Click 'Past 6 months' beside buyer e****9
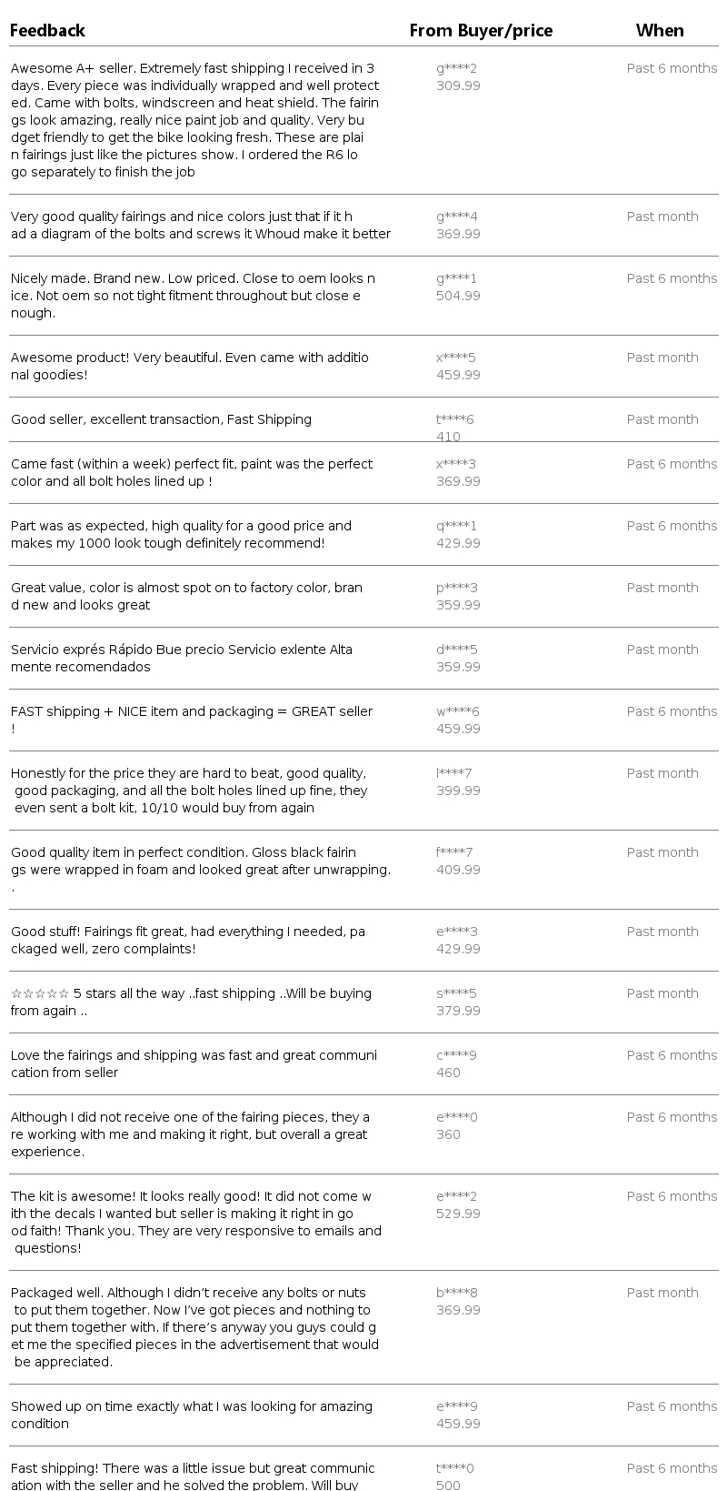The width and height of the screenshot is (727, 1491). 672,1406
